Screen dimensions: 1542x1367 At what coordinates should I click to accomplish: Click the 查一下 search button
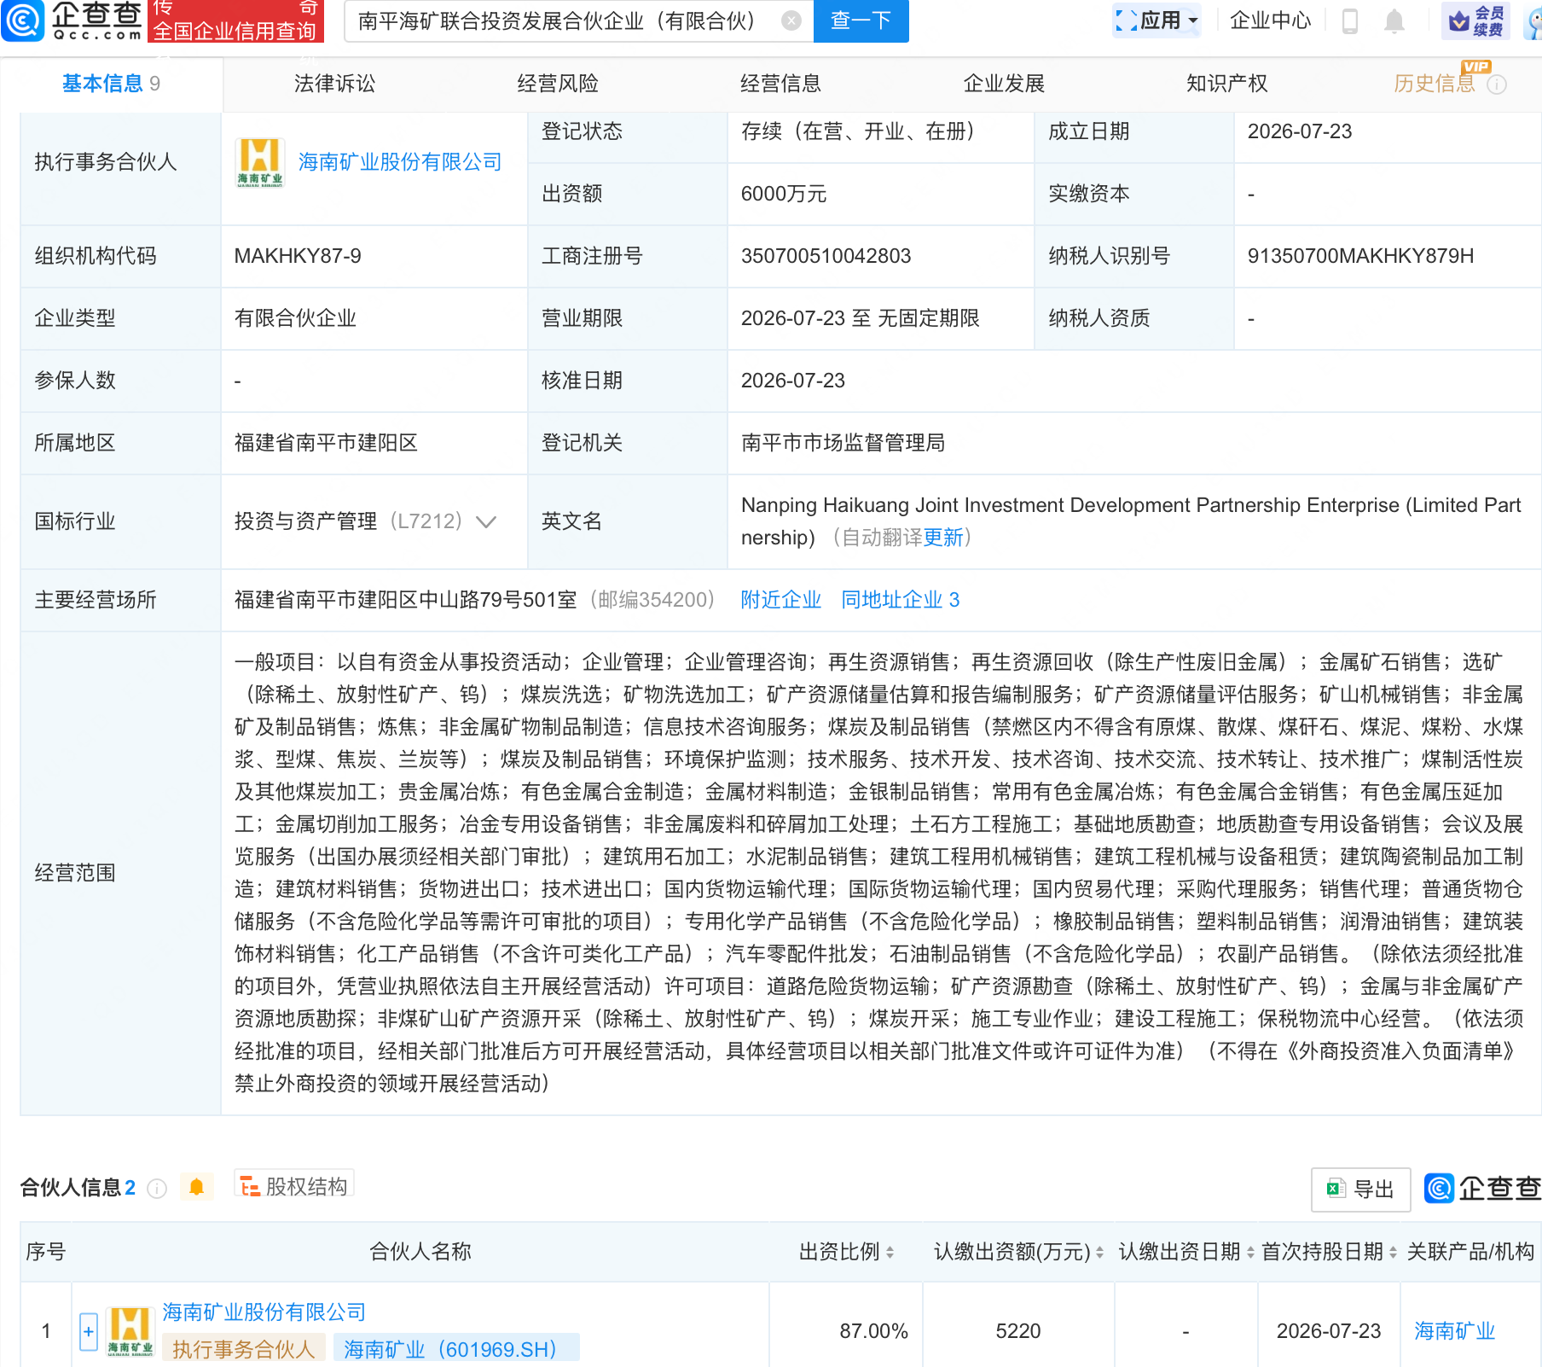861,20
